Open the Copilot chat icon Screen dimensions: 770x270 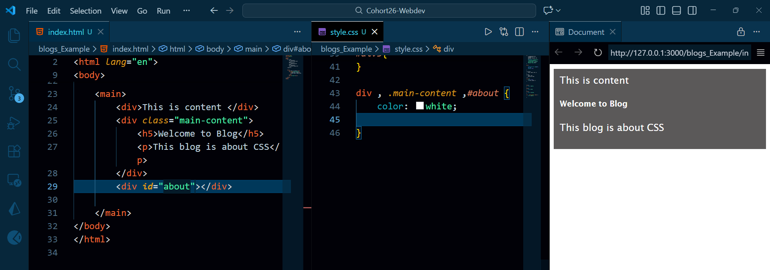548,10
